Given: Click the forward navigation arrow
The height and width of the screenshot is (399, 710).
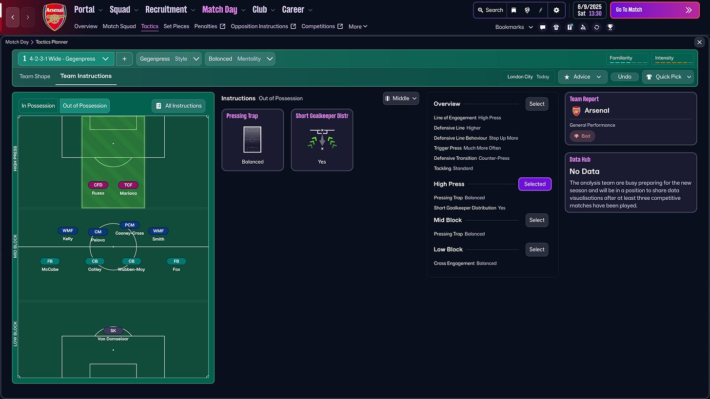Looking at the screenshot, I should point(28,17).
